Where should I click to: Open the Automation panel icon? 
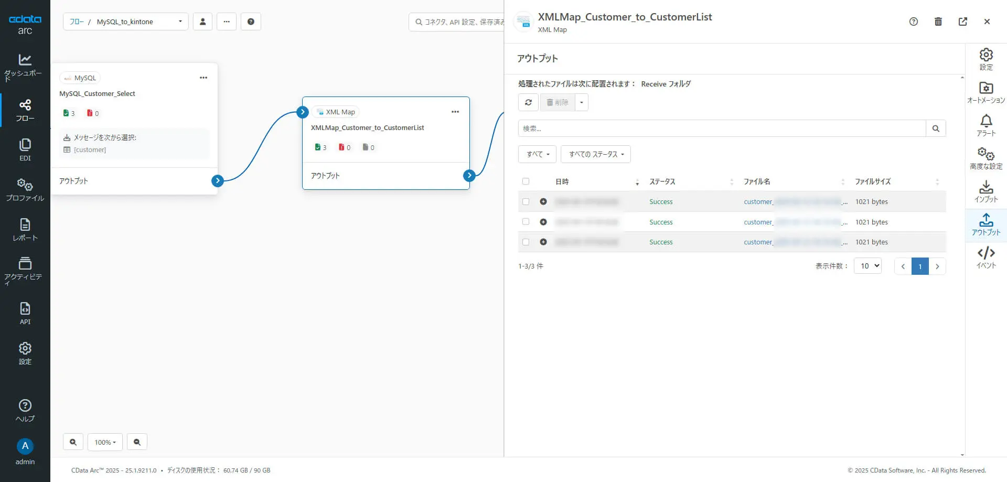click(x=986, y=92)
